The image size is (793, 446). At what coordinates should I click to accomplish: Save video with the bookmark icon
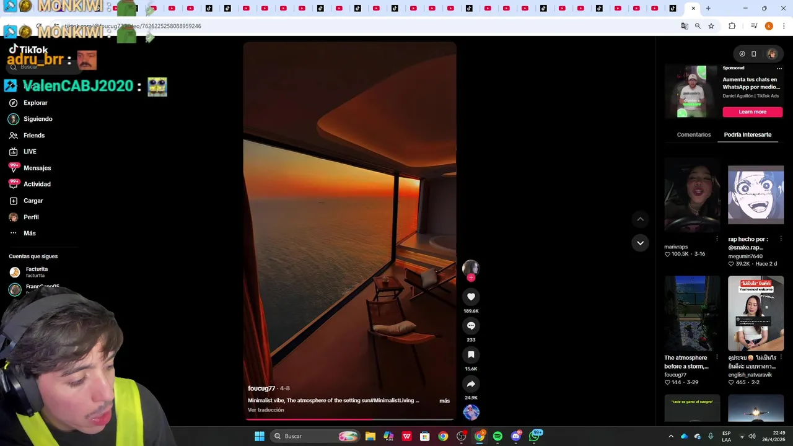(471, 355)
